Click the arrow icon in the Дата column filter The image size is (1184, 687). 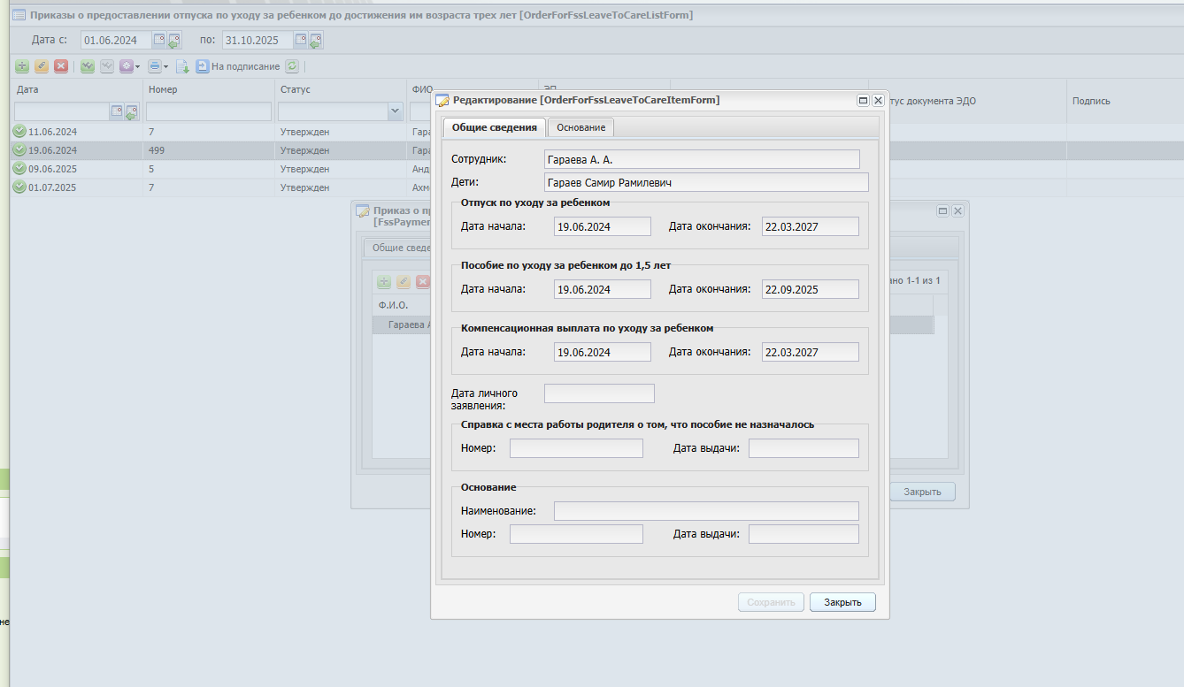131,111
